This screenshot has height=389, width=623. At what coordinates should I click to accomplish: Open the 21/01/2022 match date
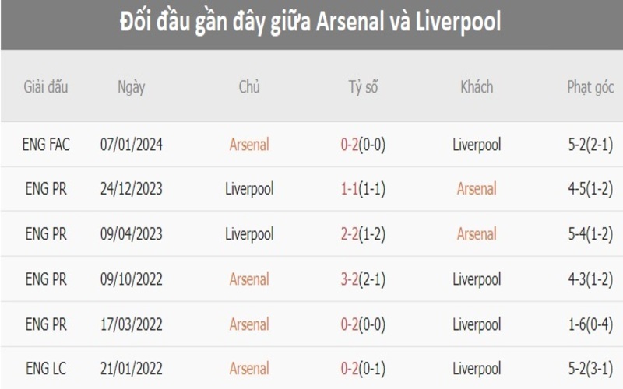point(132,369)
